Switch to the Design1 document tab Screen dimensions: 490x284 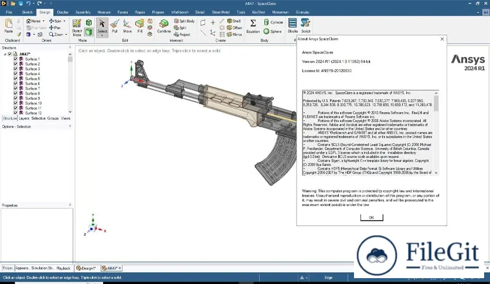coord(86,268)
